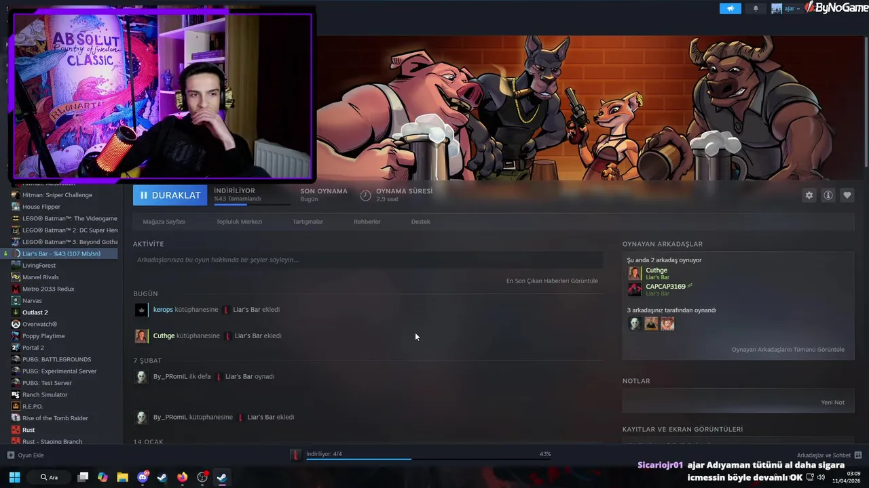Click Oyun Ekle add game button
This screenshot has height=488, width=869.
(25, 455)
